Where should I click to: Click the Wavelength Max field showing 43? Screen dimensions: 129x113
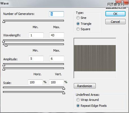[x=57, y=35]
